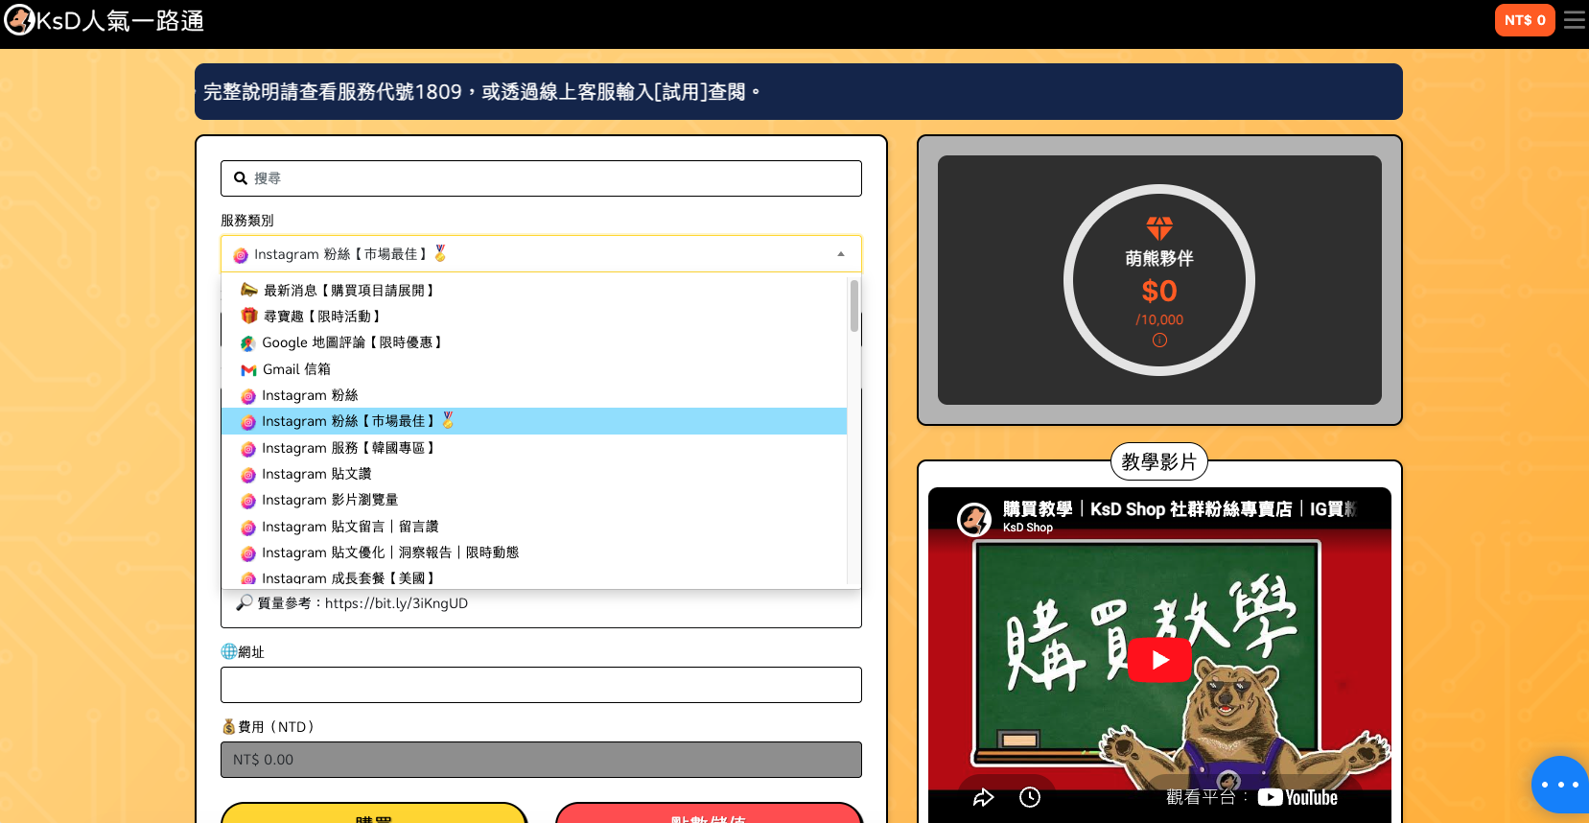Click the Gmail envelope icon
The image size is (1589, 823).
pyautogui.click(x=248, y=370)
